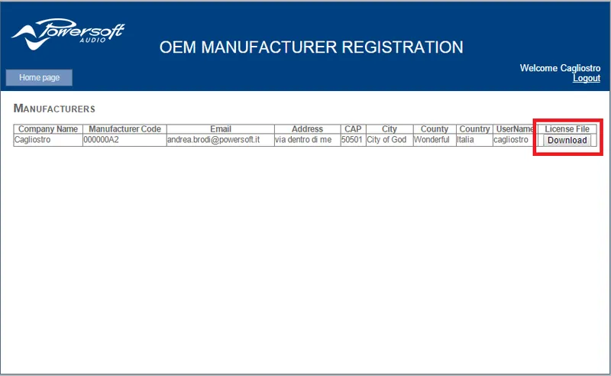Viewport: 611px width, 376px height.
Task: Click the Manufacturer Code column header
Action: coord(124,129)
